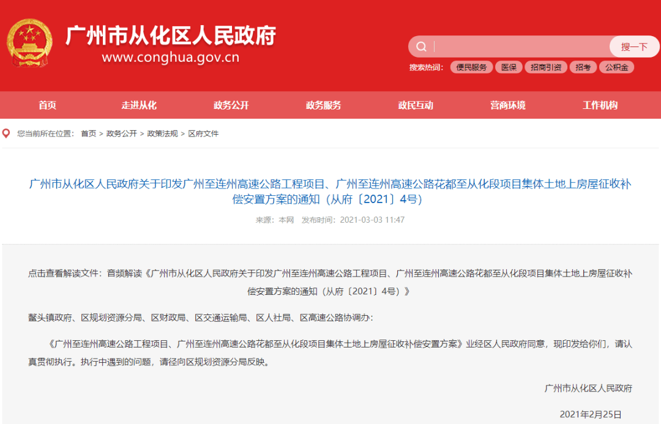Go to 政策法规 in the breadcrumb

[x=162, y=133]
